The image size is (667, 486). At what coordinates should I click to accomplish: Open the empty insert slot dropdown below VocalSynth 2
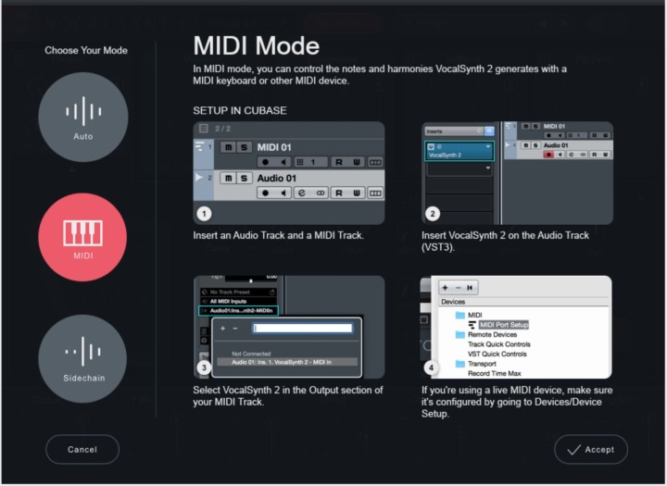coord(487,168)
